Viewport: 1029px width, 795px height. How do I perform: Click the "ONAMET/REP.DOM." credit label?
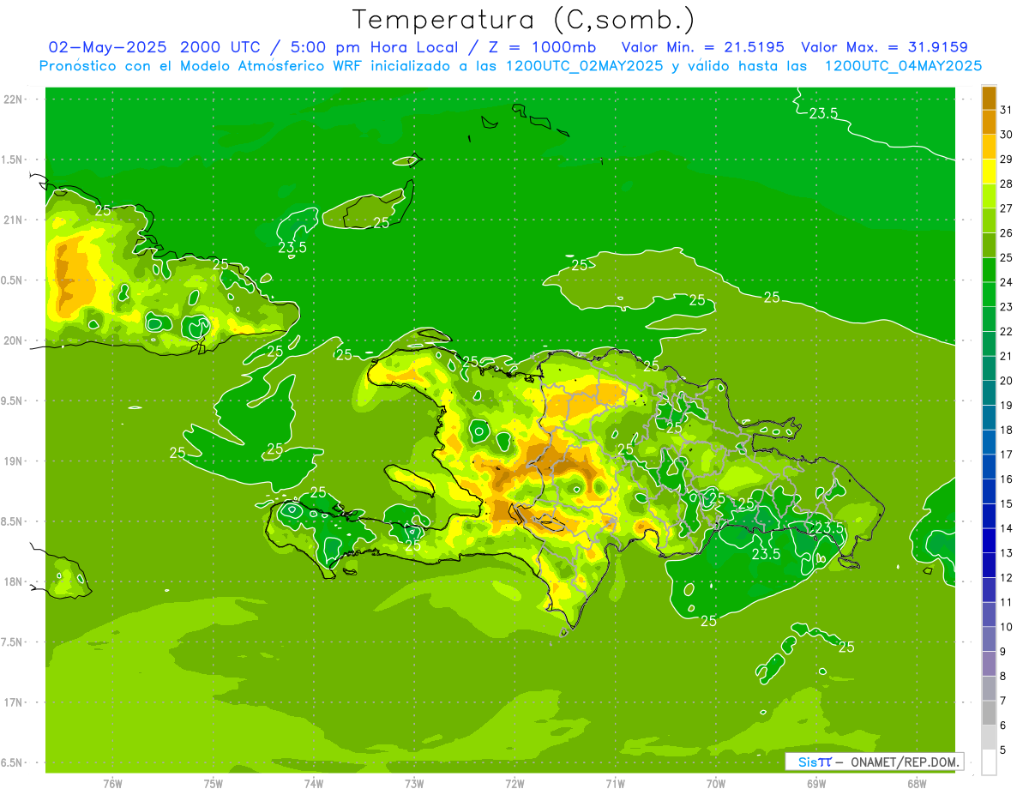(903, 762)
